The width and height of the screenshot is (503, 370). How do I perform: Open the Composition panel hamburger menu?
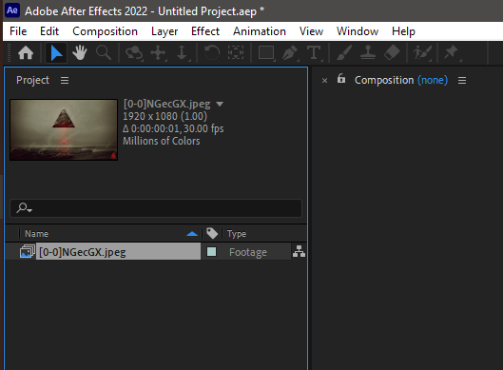tap(462, 80)
